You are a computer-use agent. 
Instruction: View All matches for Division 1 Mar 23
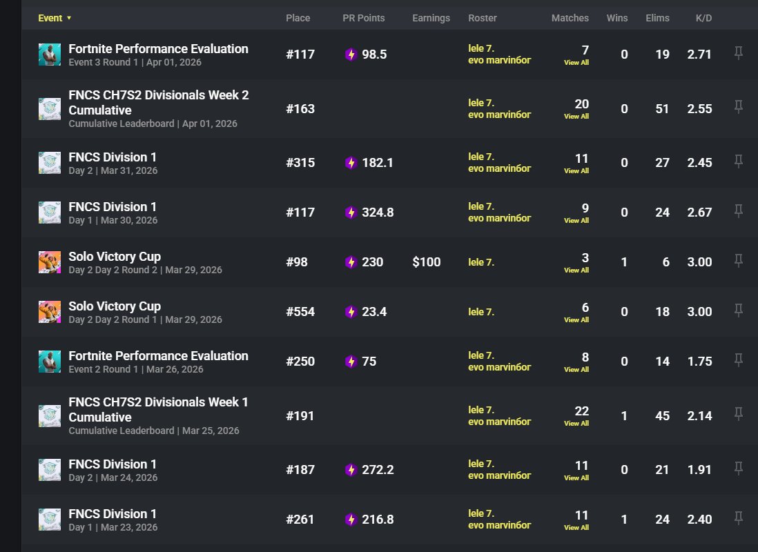tap(576, 527)
